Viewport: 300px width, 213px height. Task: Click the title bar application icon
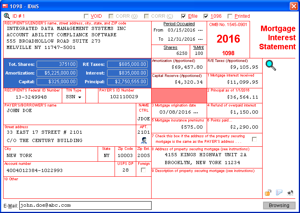coord(5,6)
